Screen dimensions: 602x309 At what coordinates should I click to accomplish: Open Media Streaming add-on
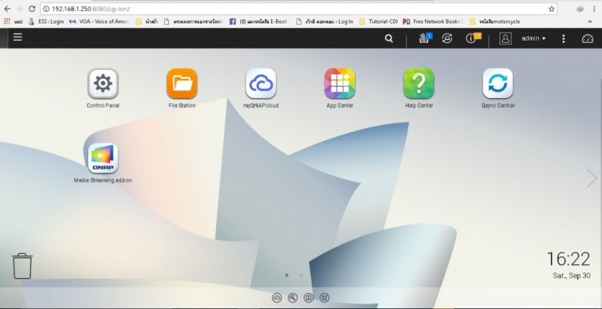click(x=103, y=163)
